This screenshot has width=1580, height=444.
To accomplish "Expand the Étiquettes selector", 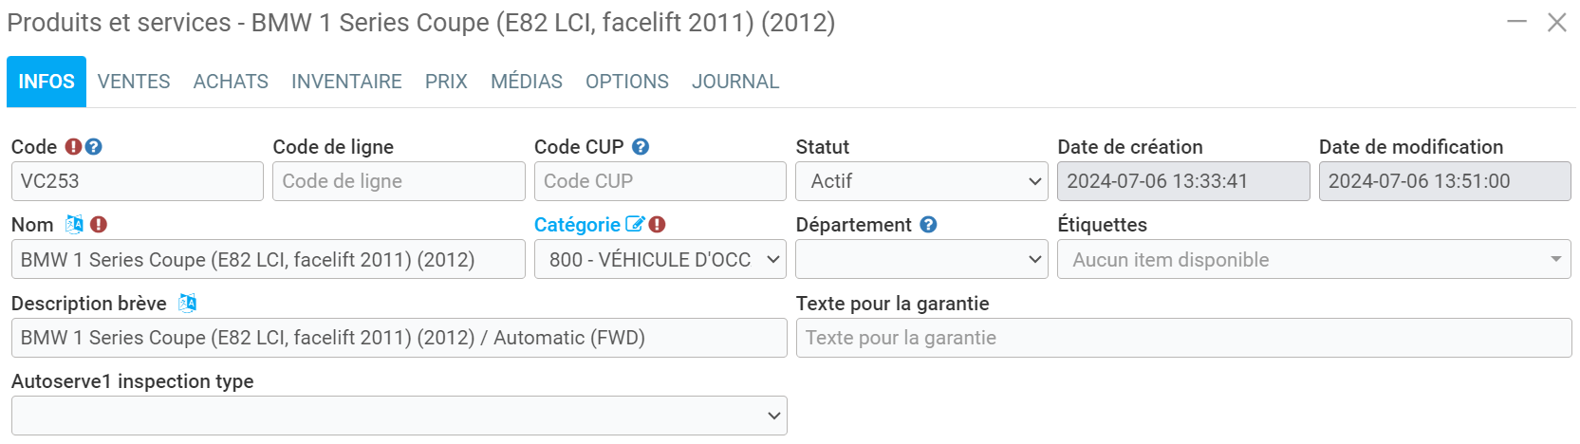I will 1314,260.
